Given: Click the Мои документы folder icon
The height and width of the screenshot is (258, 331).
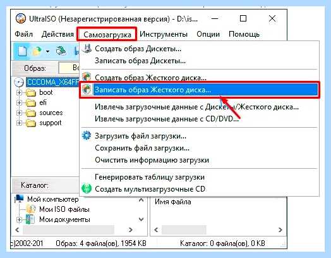Looking at the screenshot, I should [30, 219].
